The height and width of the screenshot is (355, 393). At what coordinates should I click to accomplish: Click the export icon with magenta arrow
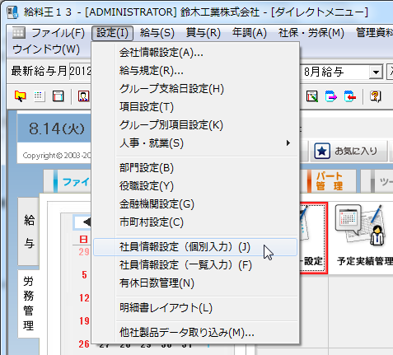(x=330, y=96)
